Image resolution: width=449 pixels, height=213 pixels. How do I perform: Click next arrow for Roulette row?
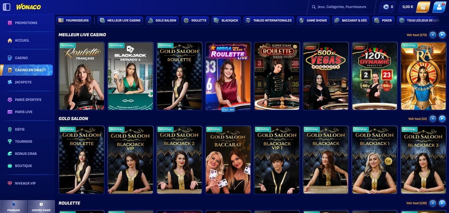[x=442, y=203]
